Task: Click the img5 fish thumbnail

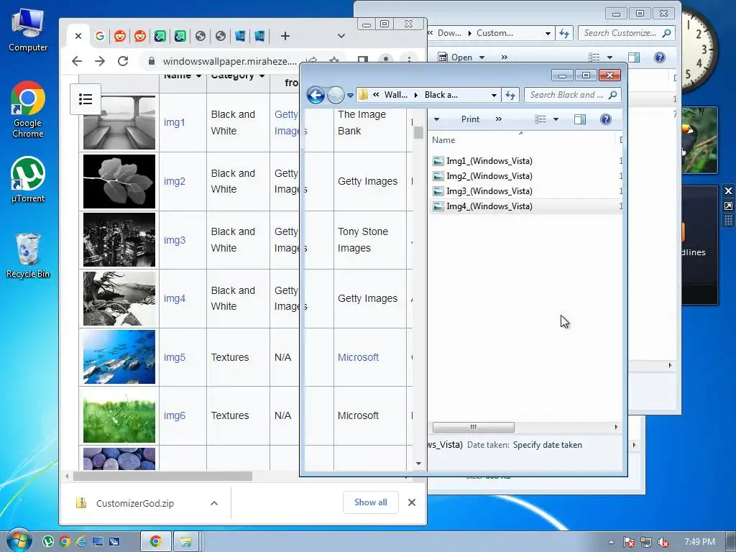Action: 119,357
